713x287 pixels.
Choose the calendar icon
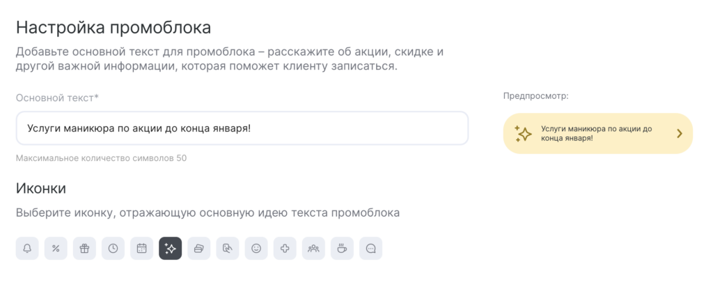coord(141,249)
